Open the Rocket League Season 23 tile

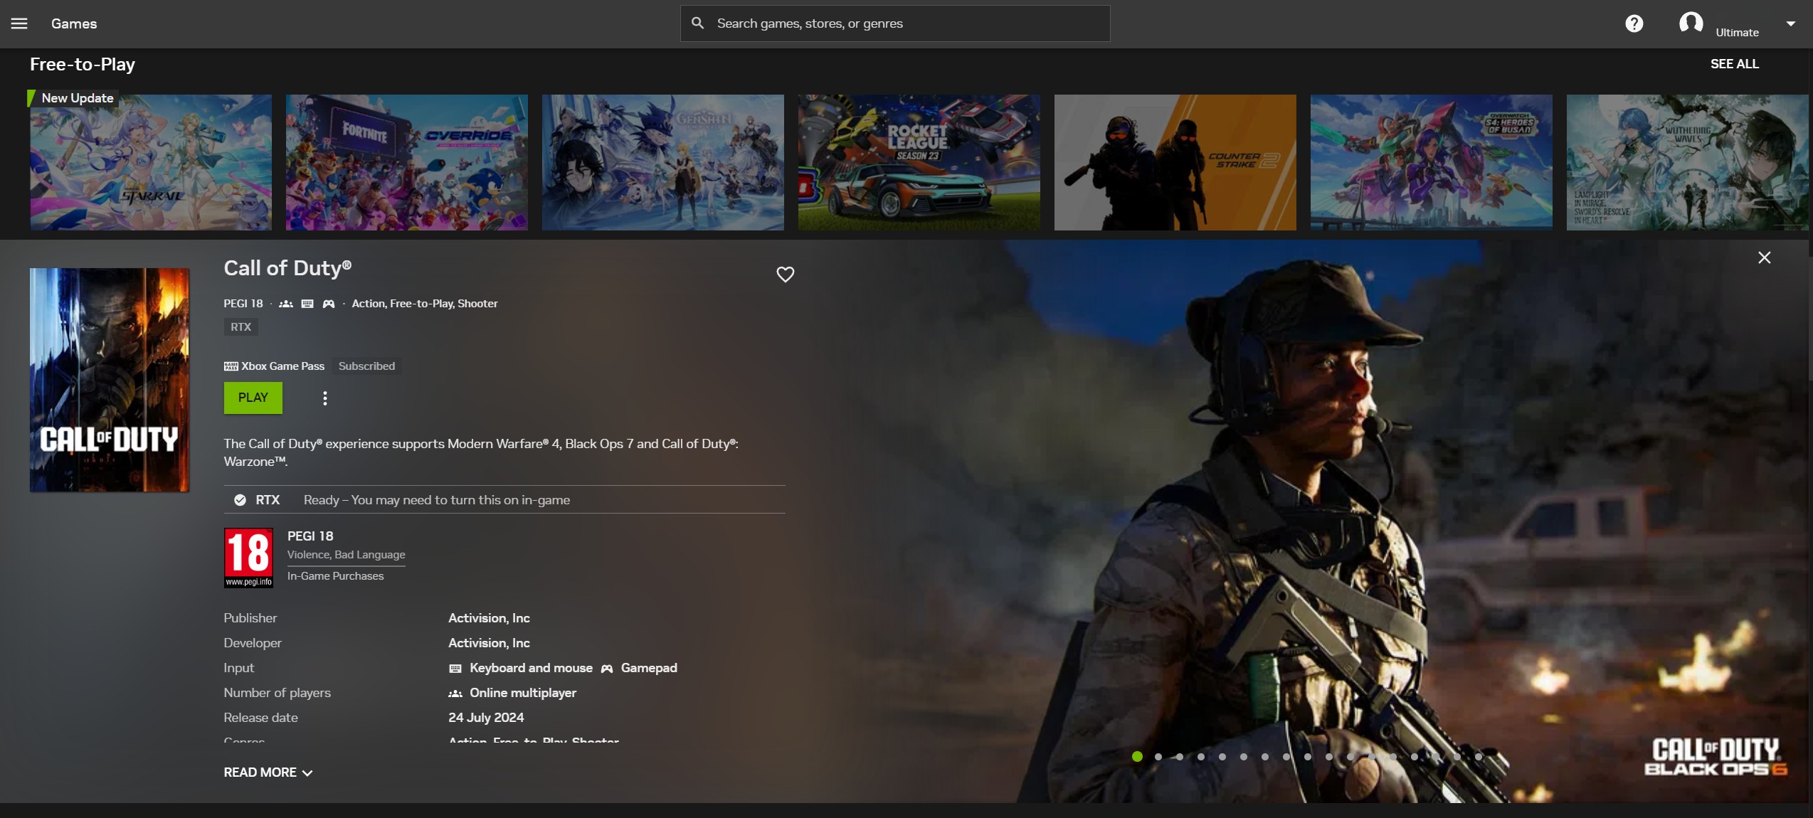tap(919, 162)
